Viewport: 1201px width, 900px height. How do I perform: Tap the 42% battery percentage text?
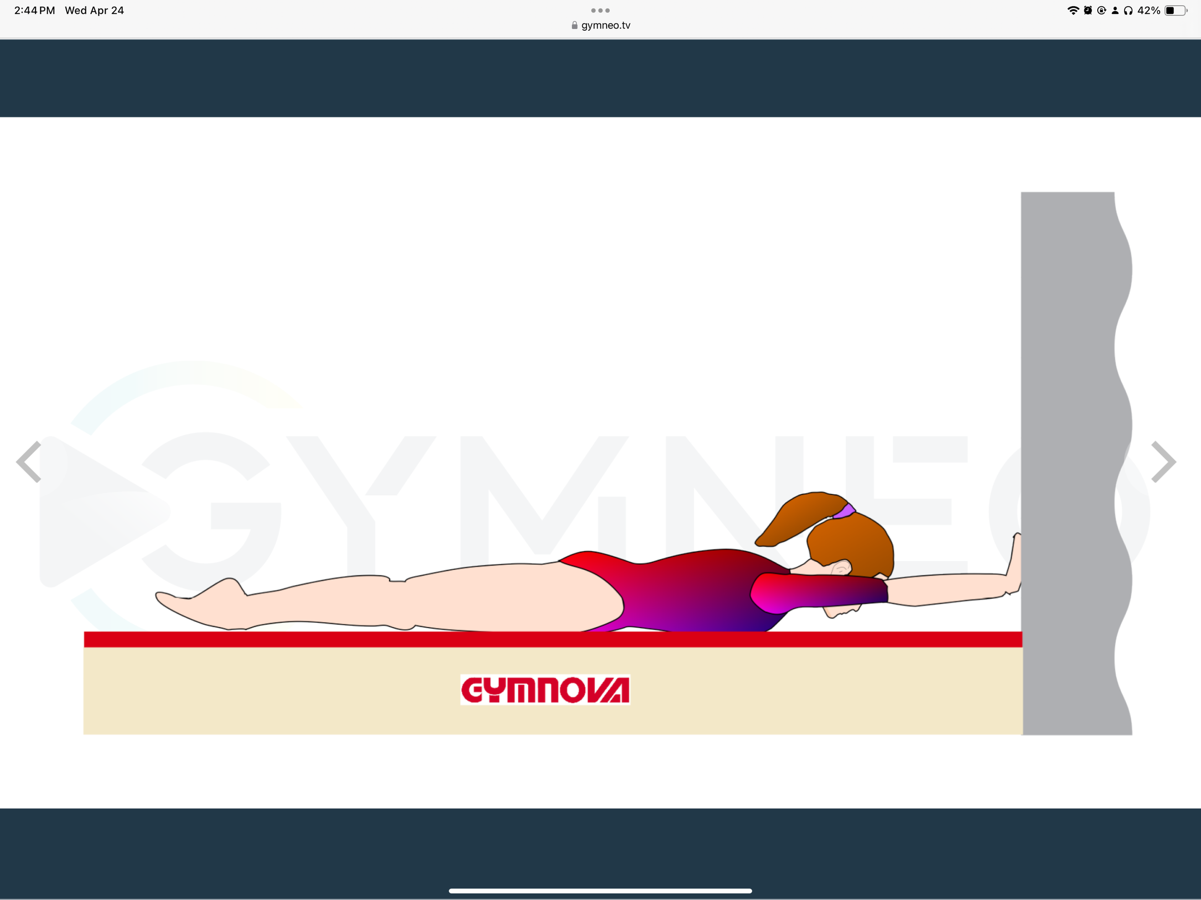[x=1149, y=10]
